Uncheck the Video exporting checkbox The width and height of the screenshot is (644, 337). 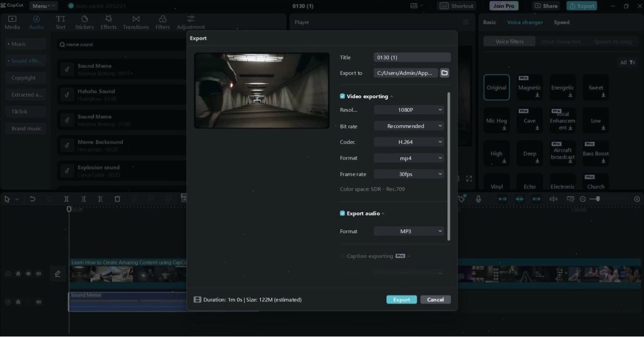coord(342,96)
